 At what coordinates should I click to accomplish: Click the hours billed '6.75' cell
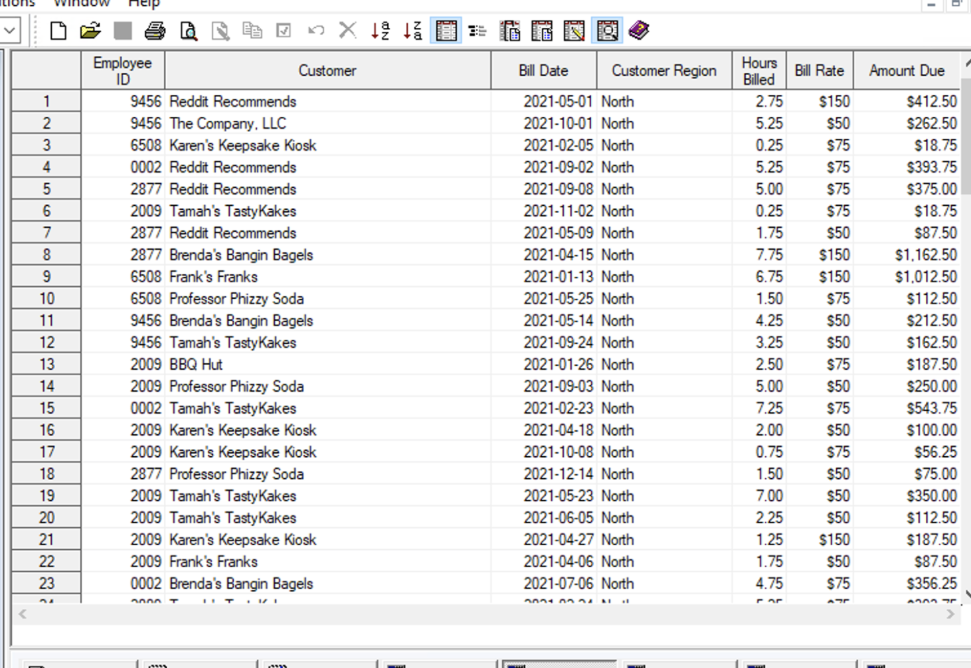[759, 277]
